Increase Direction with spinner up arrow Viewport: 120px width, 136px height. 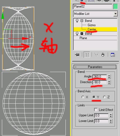point(109,81)
